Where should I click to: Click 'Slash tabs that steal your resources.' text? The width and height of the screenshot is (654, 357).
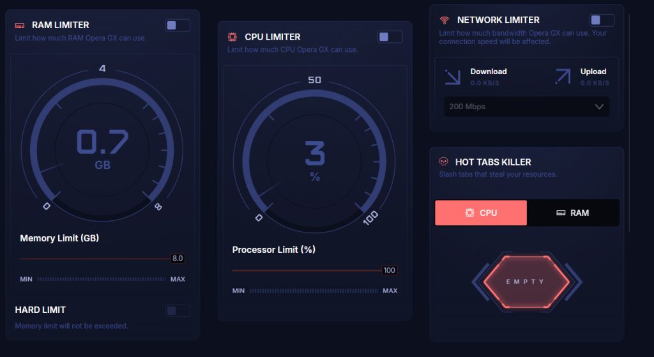[498, 174]
